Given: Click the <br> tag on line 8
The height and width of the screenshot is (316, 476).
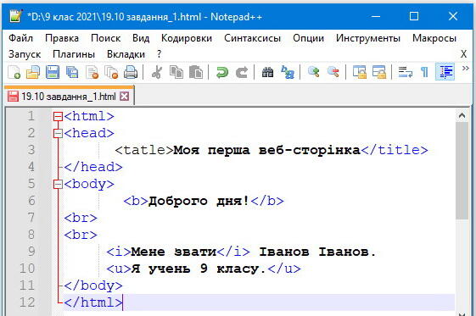Looking at the screenshot, I should [81, 235].
